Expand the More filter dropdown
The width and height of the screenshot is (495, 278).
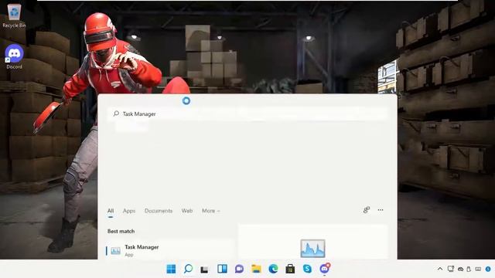[211, 211]
